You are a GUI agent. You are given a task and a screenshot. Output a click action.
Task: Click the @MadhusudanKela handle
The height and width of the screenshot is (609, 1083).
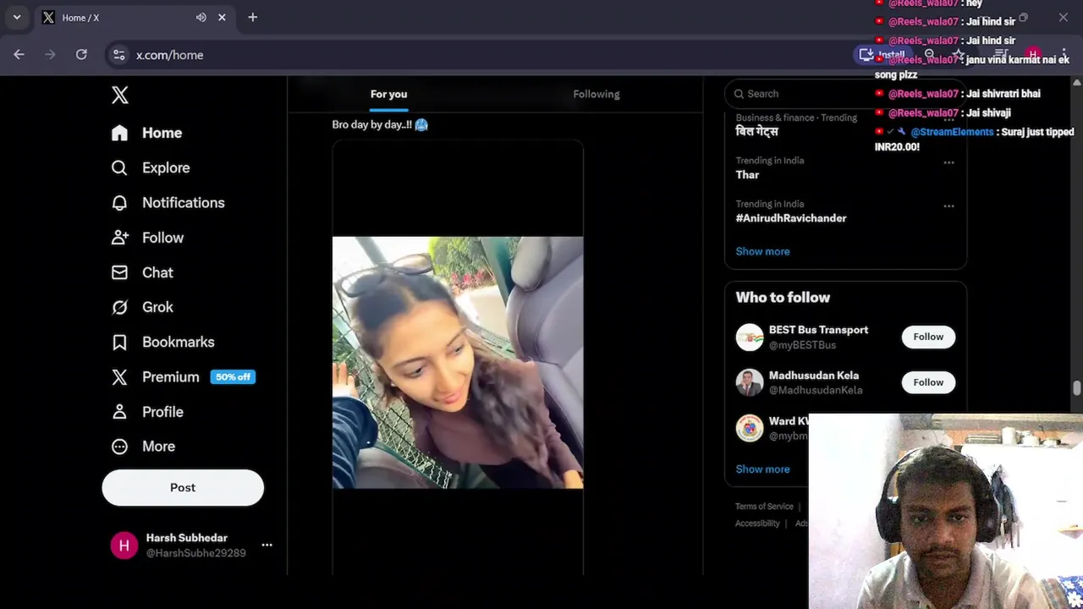pyautogui.click(x=816, y=391)
